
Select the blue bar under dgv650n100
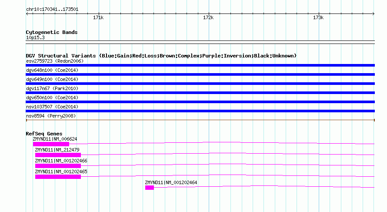(200, 102)
